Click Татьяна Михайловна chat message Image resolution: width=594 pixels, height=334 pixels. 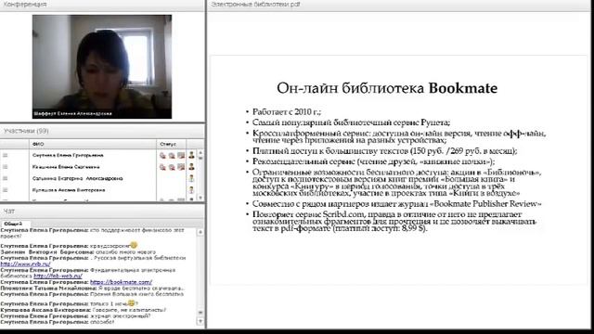pos(93,289)
